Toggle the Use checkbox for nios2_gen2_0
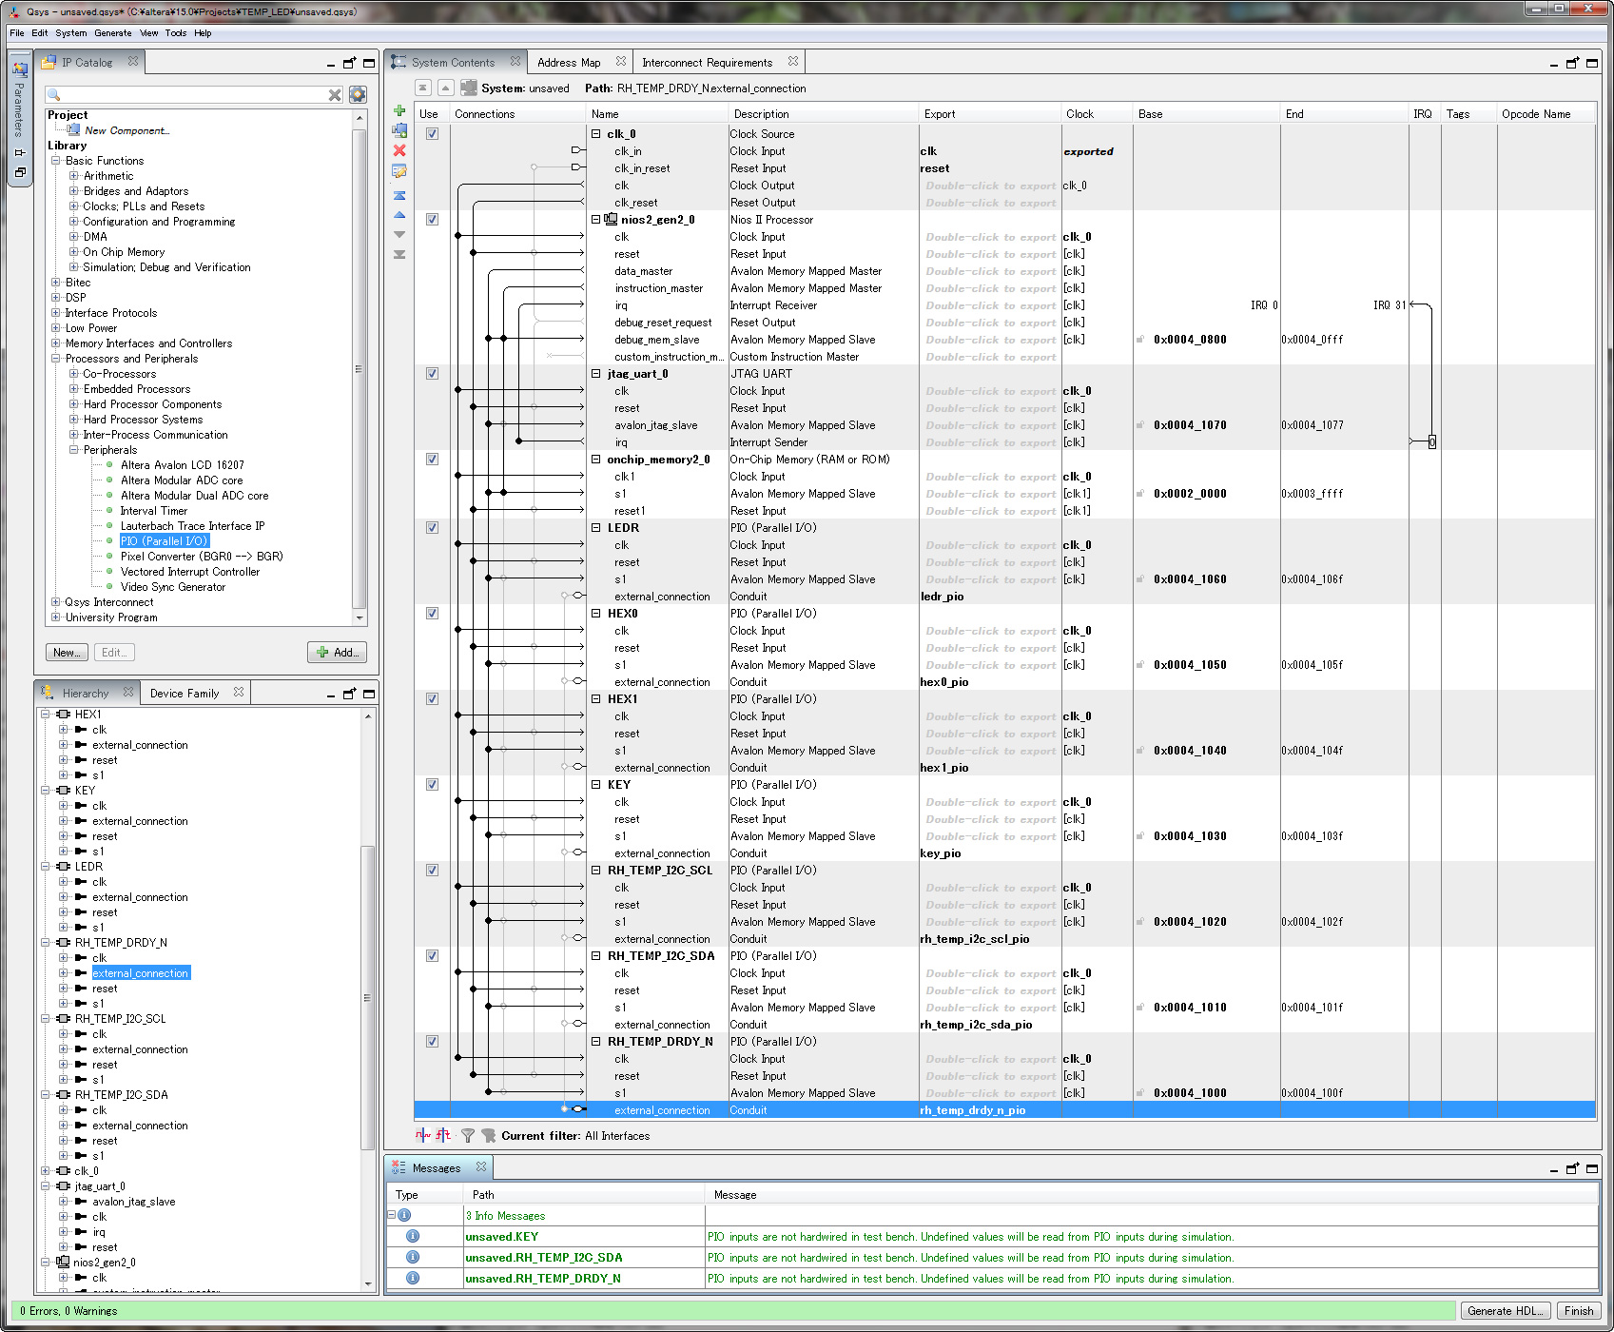This screenshot has height=1332, width=1614. pos(432,219)
